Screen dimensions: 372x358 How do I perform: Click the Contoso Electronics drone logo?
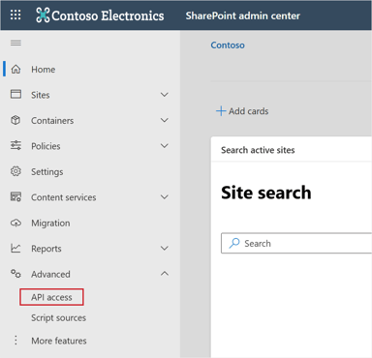pyautogui.click(x=43, y=15)
